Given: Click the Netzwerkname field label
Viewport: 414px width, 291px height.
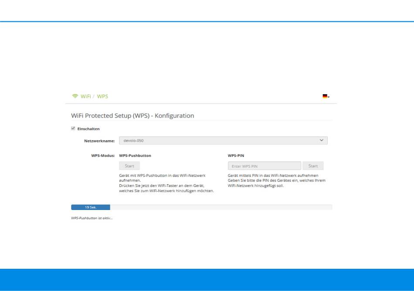Looking at the screenshot, I should pos(99,141).
